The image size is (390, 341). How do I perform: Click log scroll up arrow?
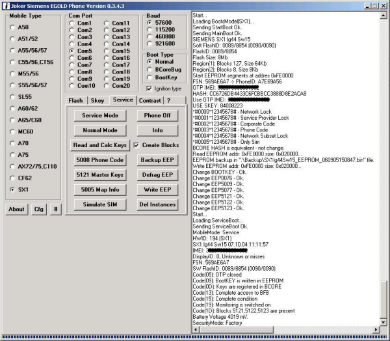coord(383,16)
